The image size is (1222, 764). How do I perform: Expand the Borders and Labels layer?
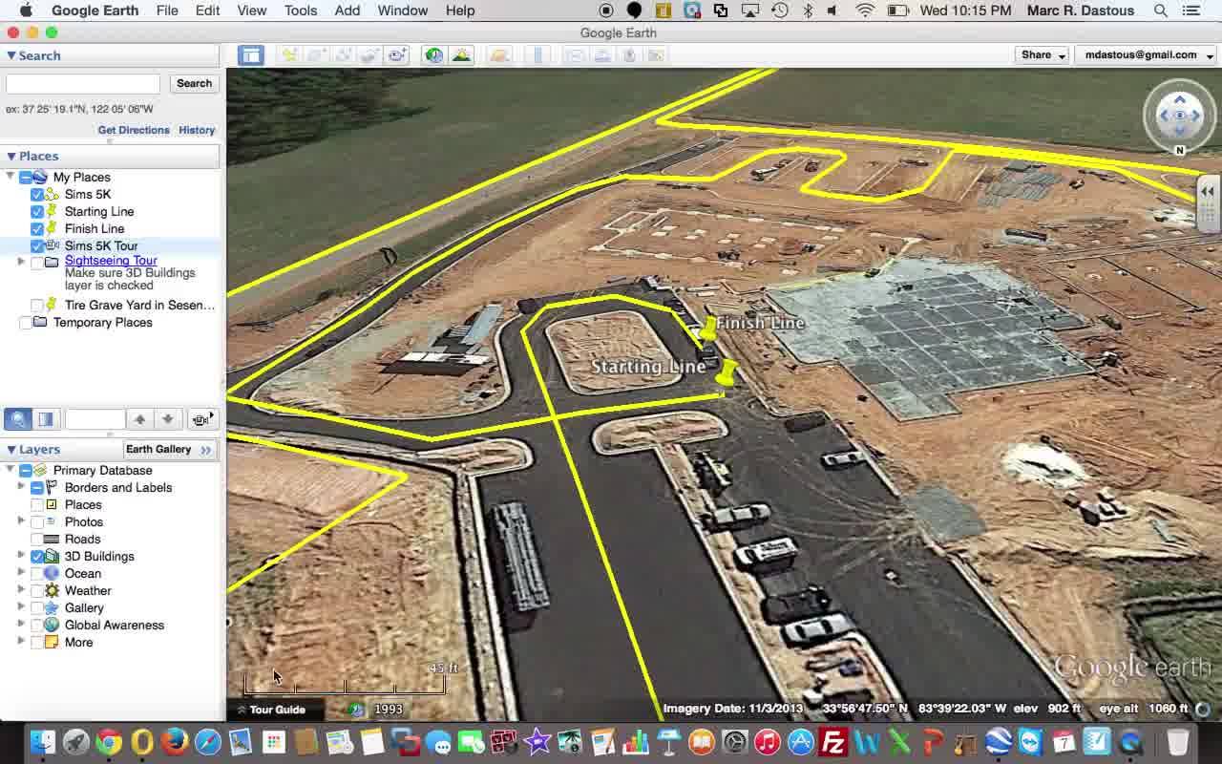(x=21, y=487)
